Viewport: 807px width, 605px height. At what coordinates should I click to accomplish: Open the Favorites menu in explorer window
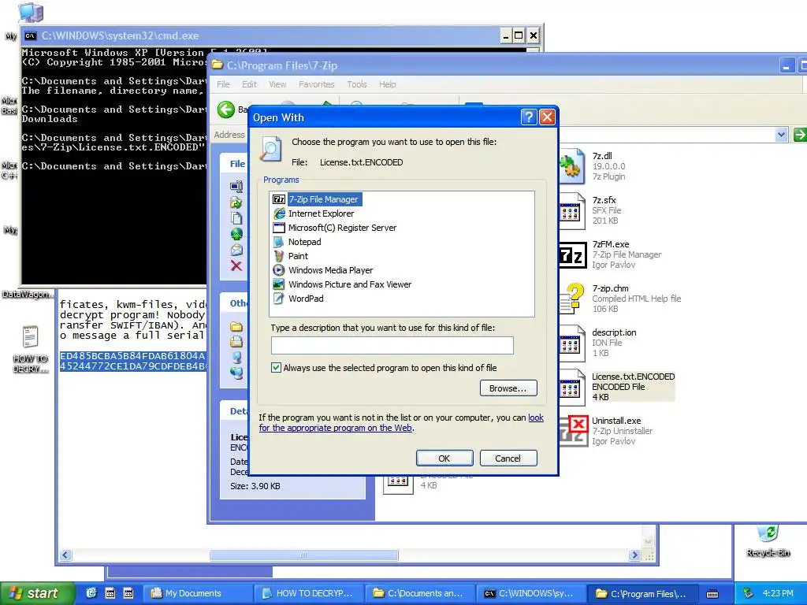317,84
